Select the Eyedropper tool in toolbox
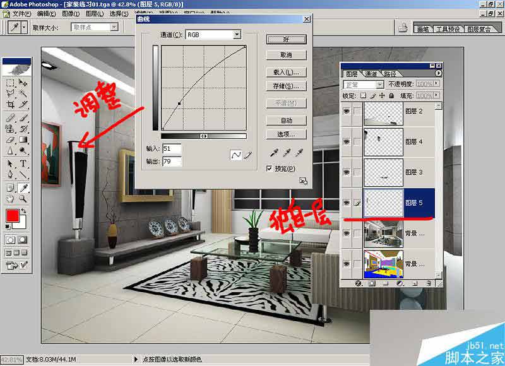The image size is (505, 366). (23, 188)
